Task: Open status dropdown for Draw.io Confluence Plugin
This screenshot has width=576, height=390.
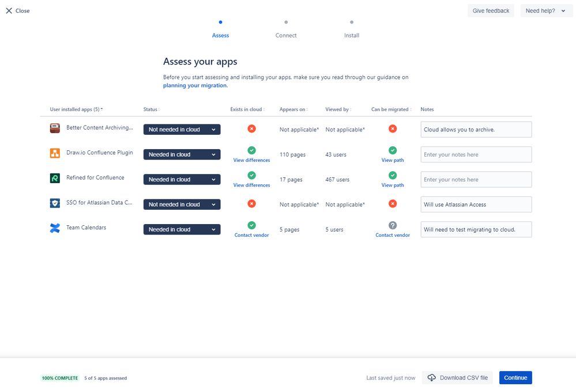Action: coord(182,154)
